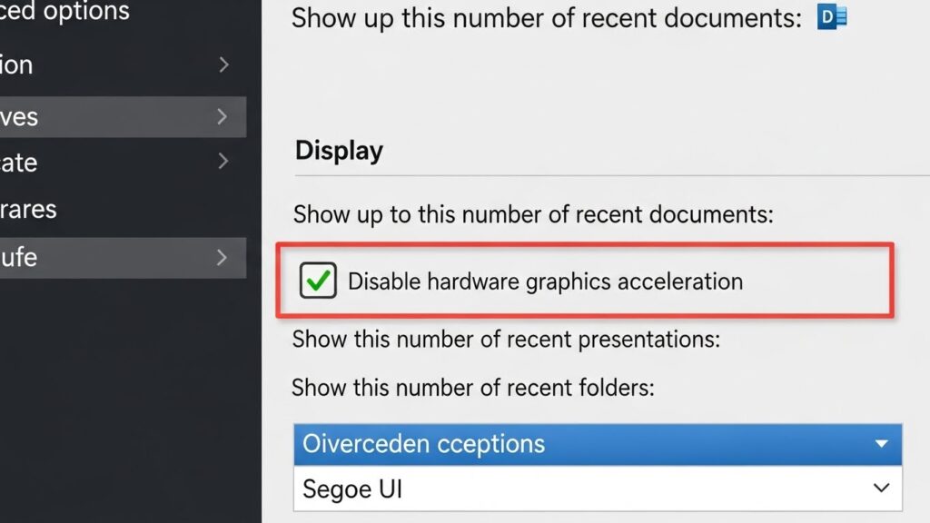Click the "ced options" sidebar title
The image size is (930, 523).
[x=64, y=12]
